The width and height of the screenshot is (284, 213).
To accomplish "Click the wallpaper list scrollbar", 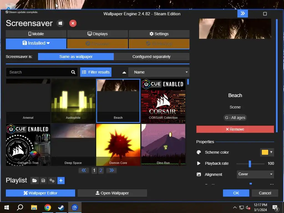I will coord(188,82).
